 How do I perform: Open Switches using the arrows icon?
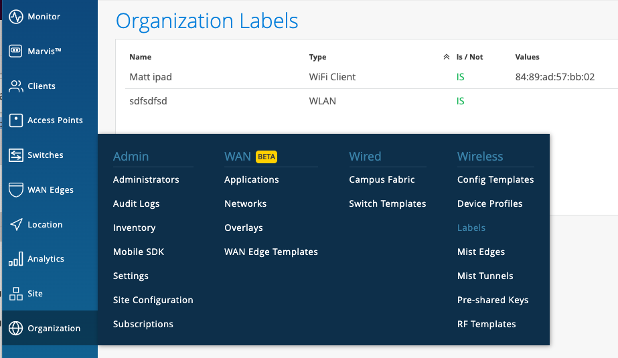pyautogui.click(x=16, y=155)
